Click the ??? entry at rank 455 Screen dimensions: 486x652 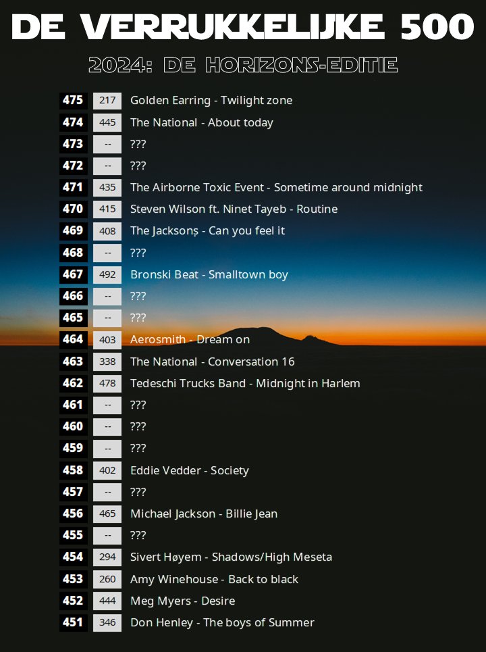pos(138,536)
